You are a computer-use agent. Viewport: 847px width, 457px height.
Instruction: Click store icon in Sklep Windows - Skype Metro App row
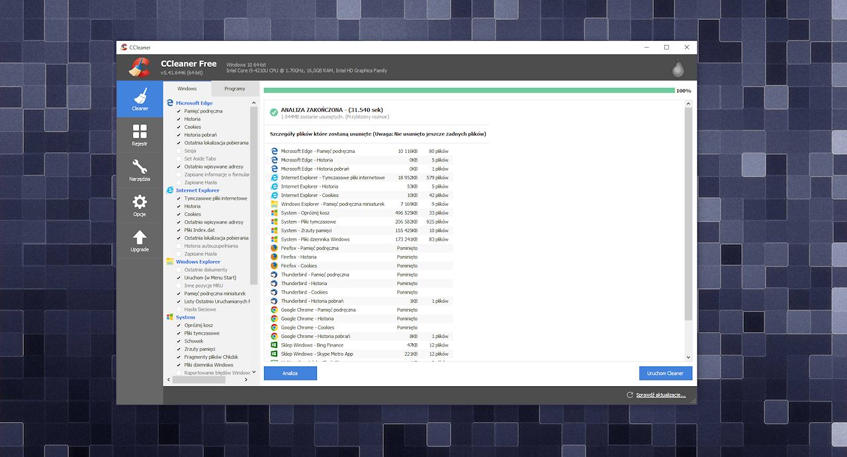275,354
